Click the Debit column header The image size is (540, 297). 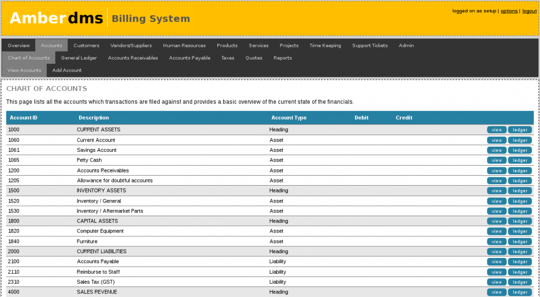coord(362,118)
